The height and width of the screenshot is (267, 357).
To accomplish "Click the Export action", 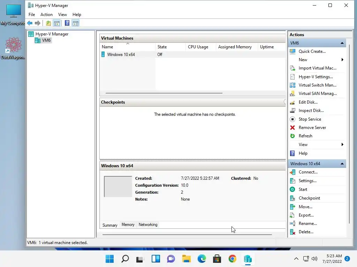I will tap(306, 215).
